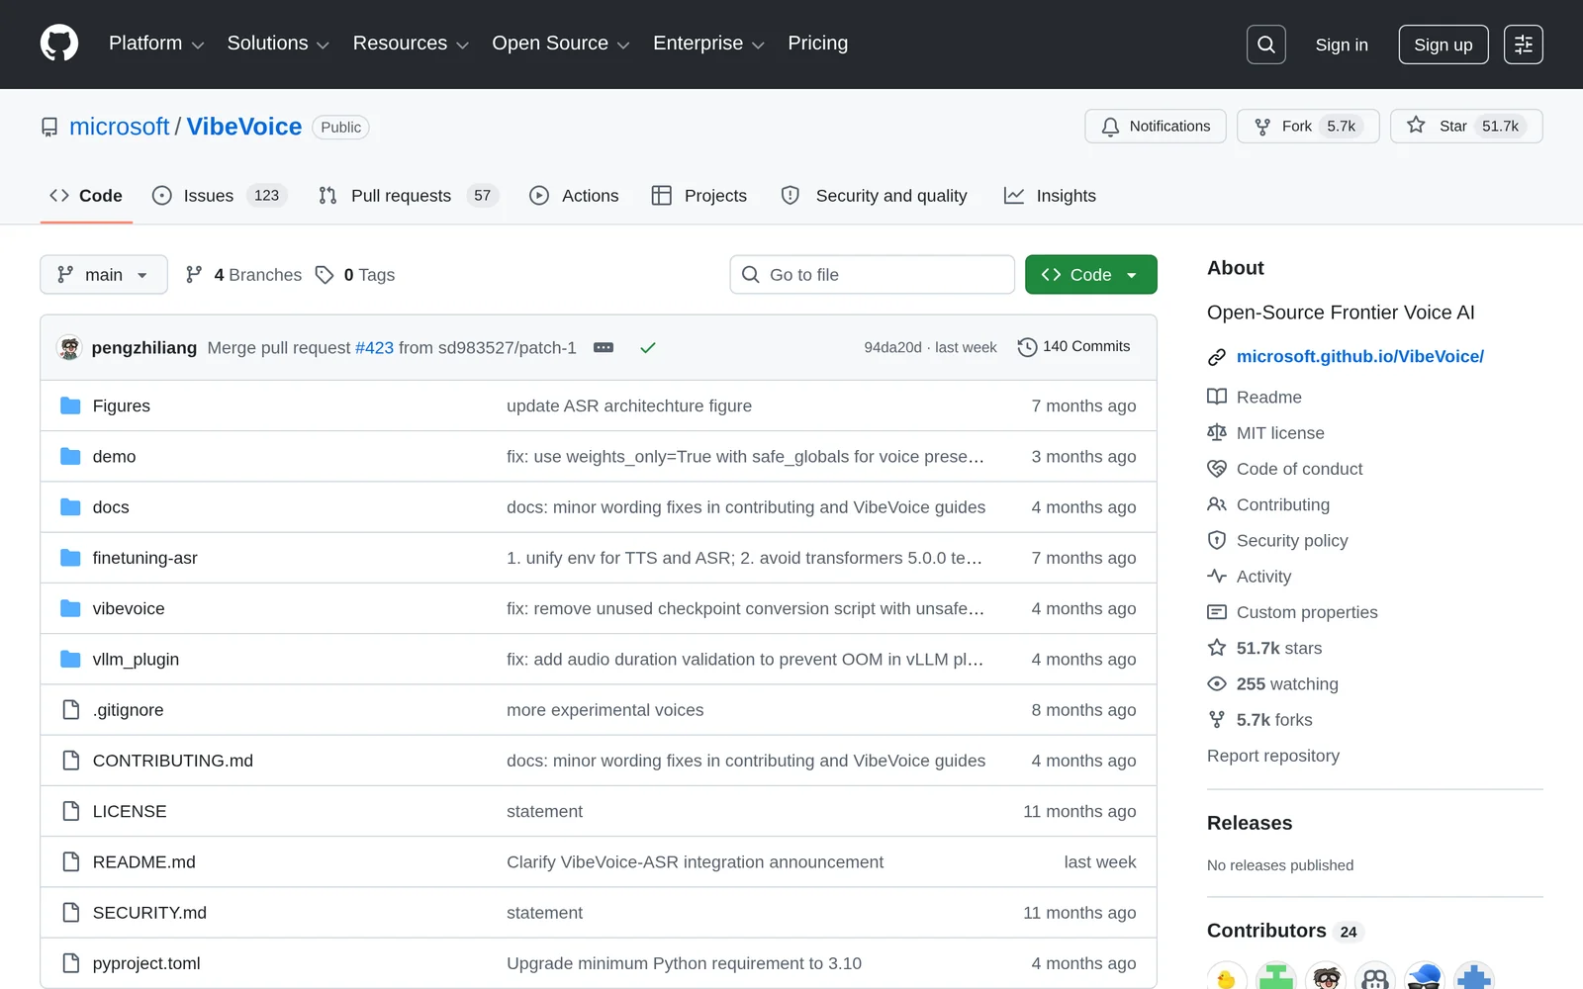This screenshot has height=989, width=1583.
Task: Open pengzhiliang's avatar
Action: tap(69, 348)
